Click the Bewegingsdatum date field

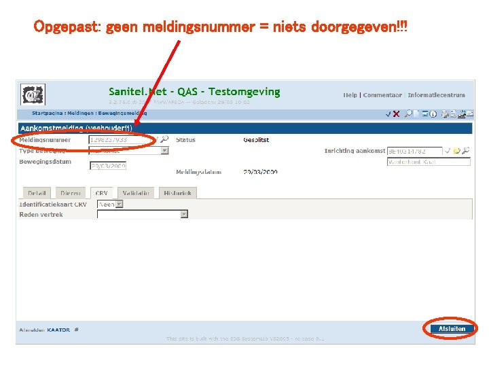click(x=108, y=166)
